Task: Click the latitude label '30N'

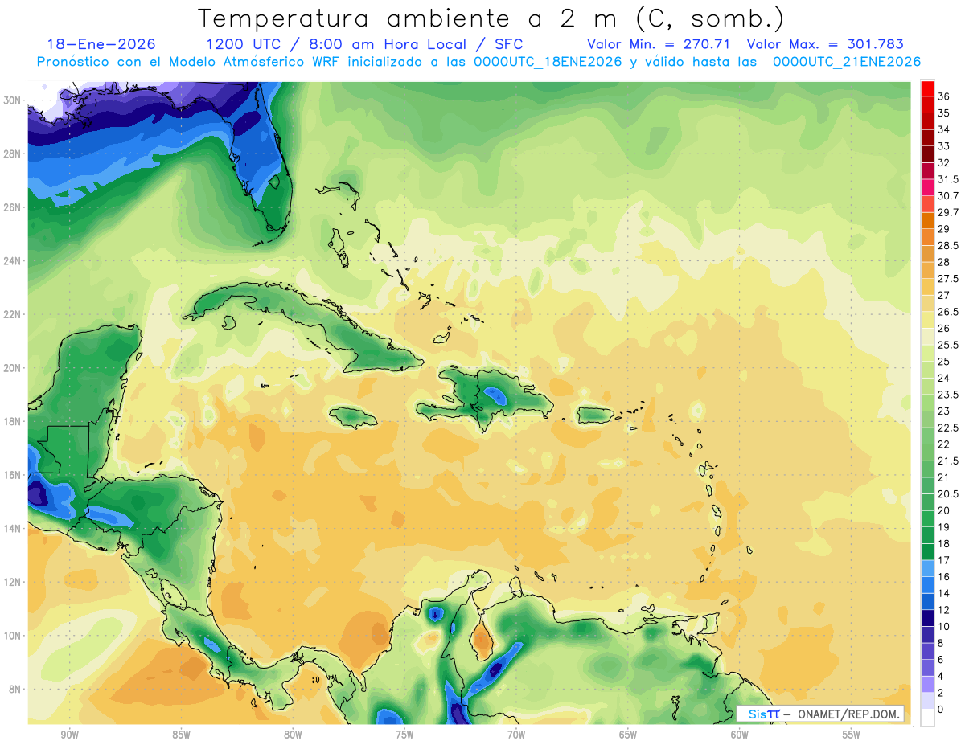Action: [12, 100]
